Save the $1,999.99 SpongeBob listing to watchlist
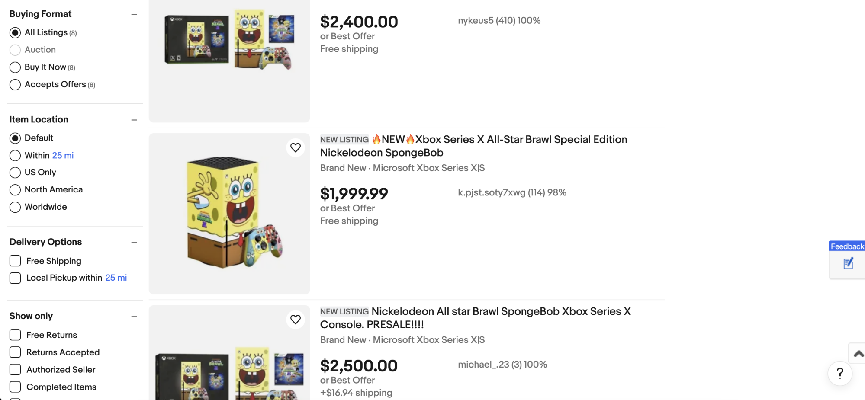This screenshot has height=400, width=865. point(296,147)
